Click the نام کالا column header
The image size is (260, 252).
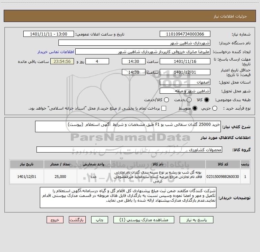(x=158, y=164)
